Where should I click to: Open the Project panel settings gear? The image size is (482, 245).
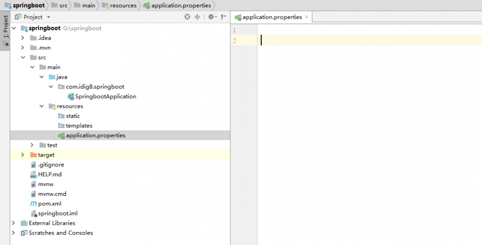(212, 17)
